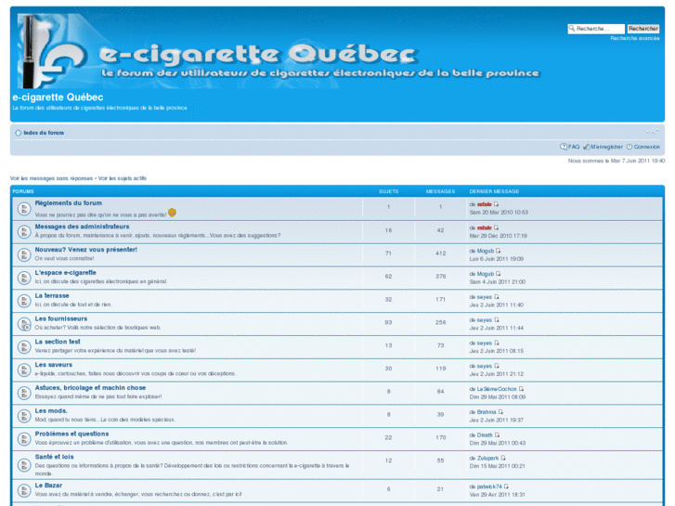Open Zulupark user profile
675x506 pixels.
487,459
